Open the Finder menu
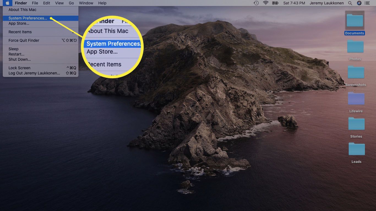This screenshot has width=376, height=211. point(21,3)
